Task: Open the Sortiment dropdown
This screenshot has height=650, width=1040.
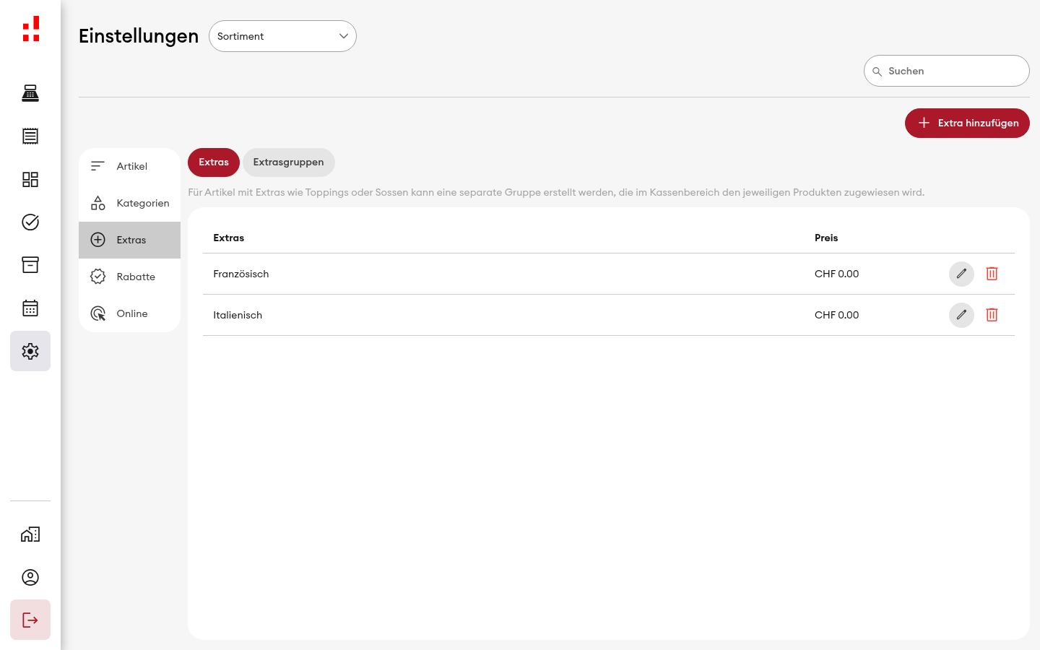Action: click(282, 36)
